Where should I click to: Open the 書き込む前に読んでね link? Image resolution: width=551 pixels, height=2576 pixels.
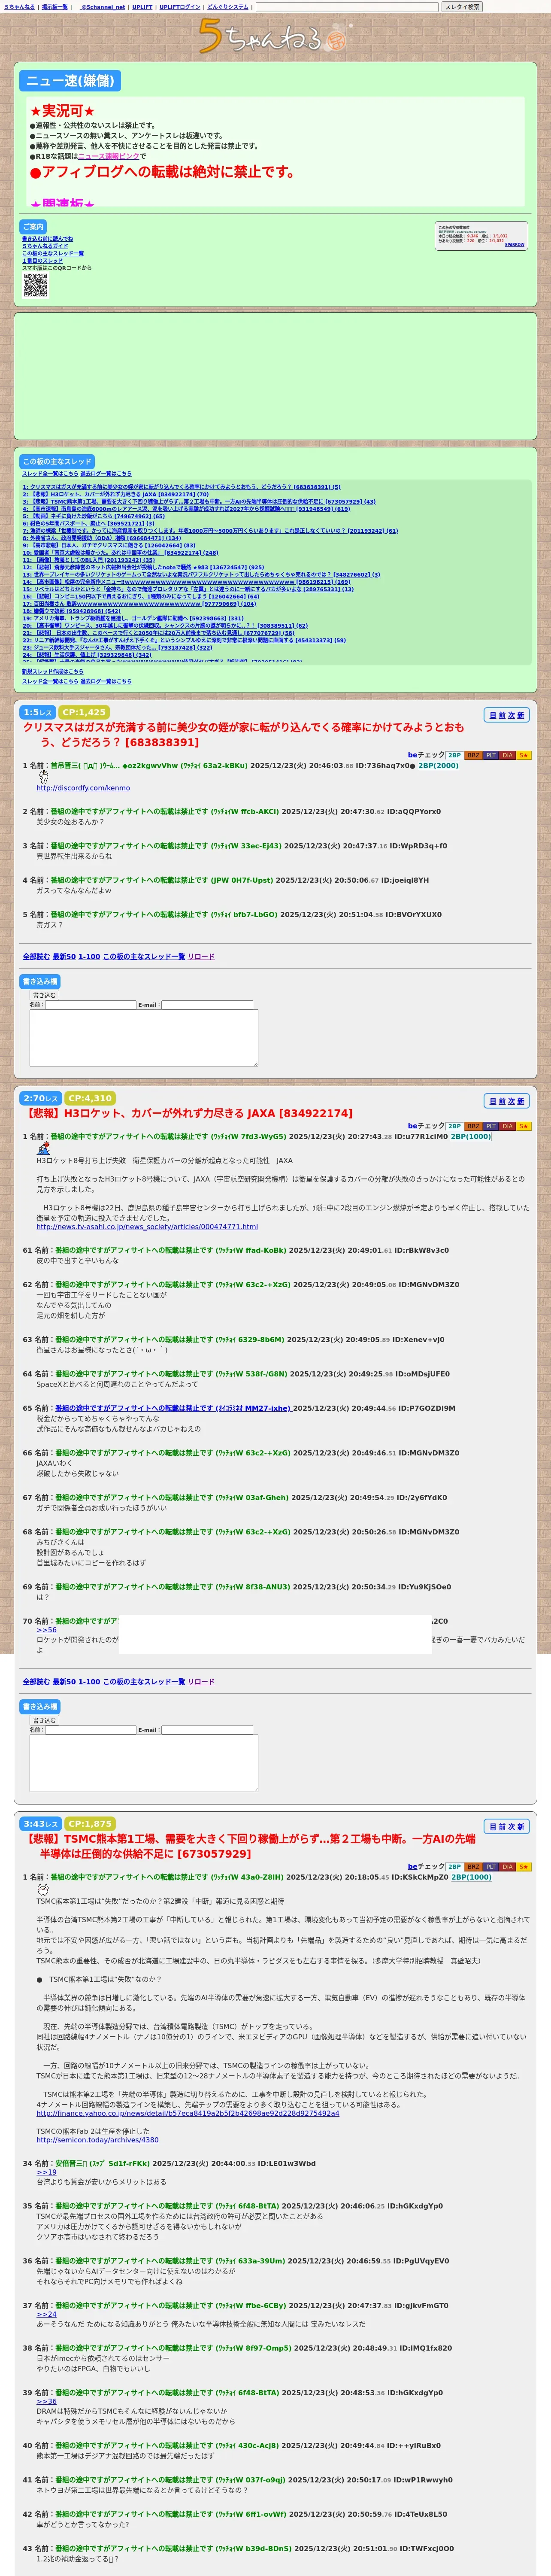(x=47, y=239)
